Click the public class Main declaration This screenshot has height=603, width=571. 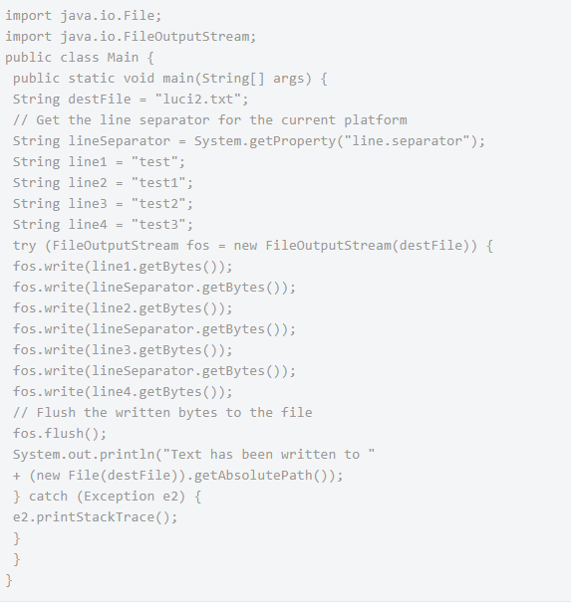pos(80,58)
